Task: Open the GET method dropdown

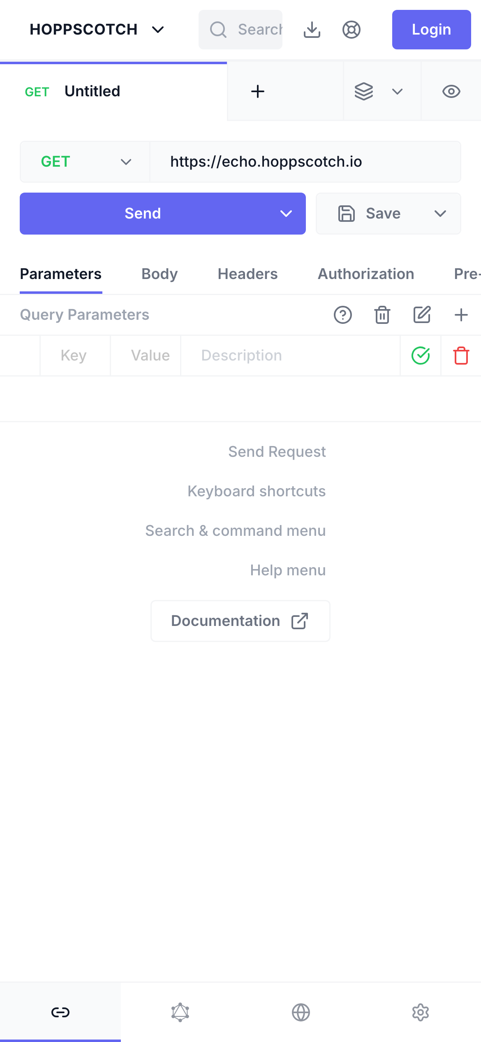Action: click(85, 162)
